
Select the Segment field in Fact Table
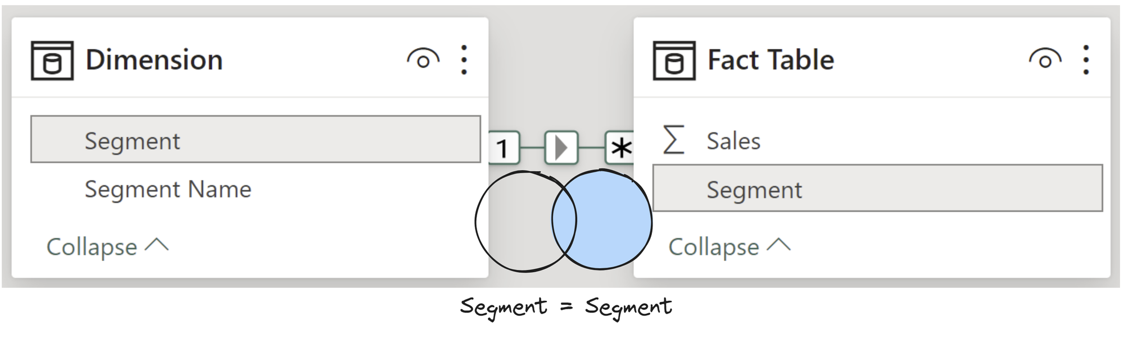click(x=877, y=189)
